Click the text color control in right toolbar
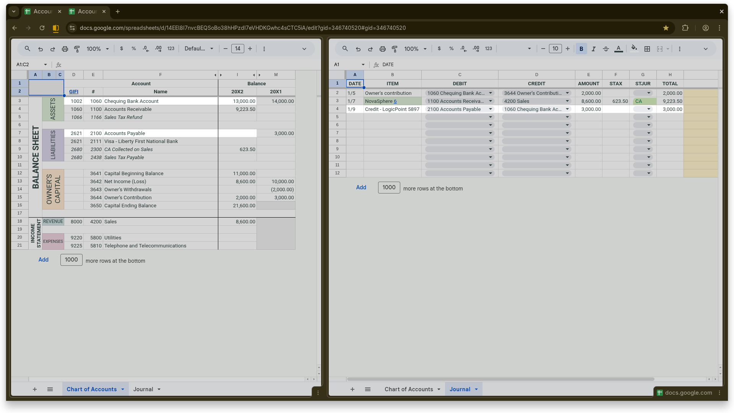This screenshot has width=734, height=413. 618,49
